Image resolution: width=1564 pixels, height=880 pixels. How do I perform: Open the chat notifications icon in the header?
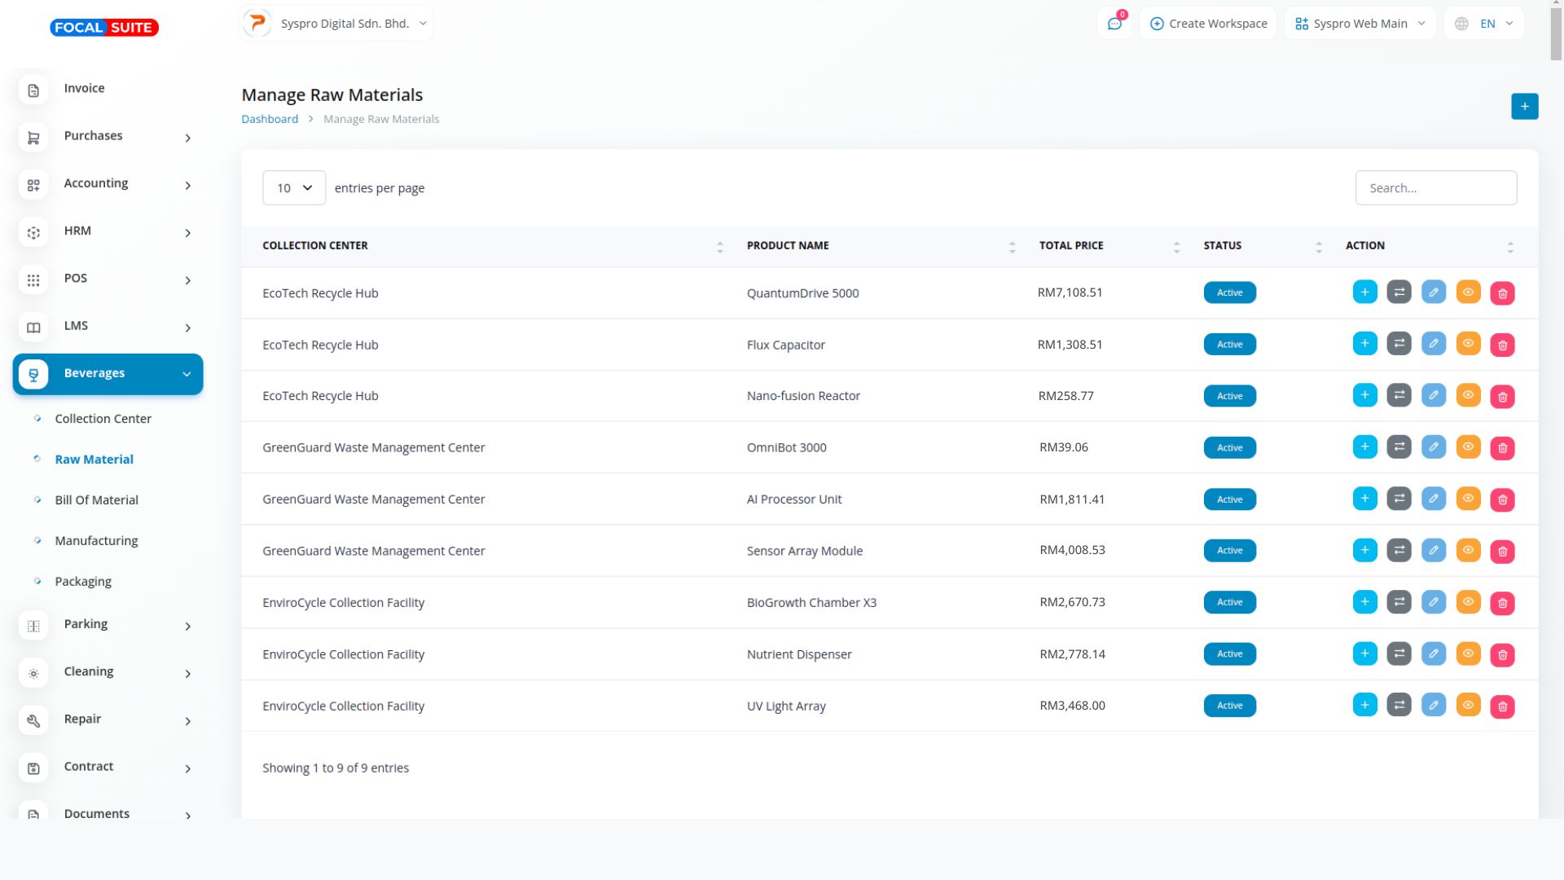coord(1114,24)
